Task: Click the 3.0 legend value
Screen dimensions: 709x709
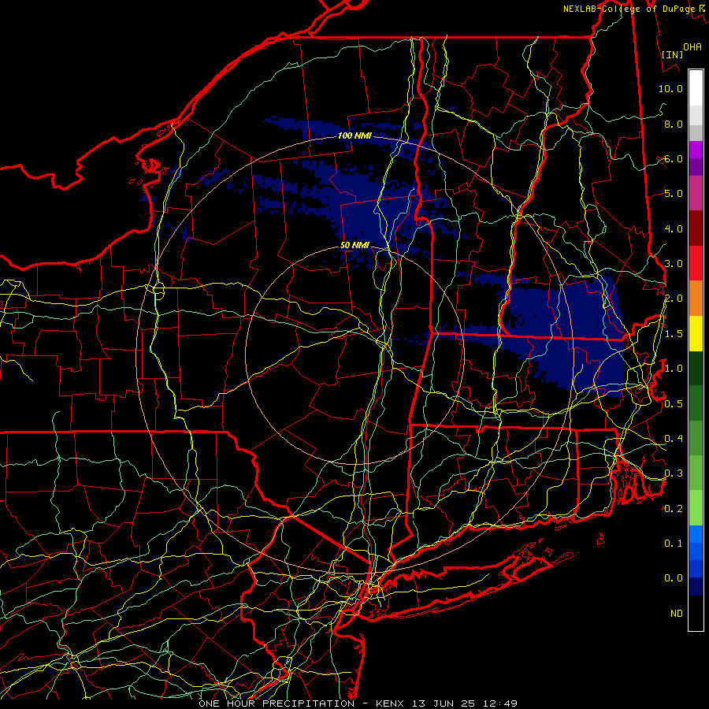Action: [674, 264]
